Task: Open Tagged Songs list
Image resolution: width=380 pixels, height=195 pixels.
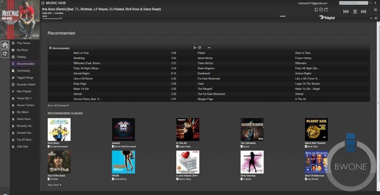Action: click(25, 78)
